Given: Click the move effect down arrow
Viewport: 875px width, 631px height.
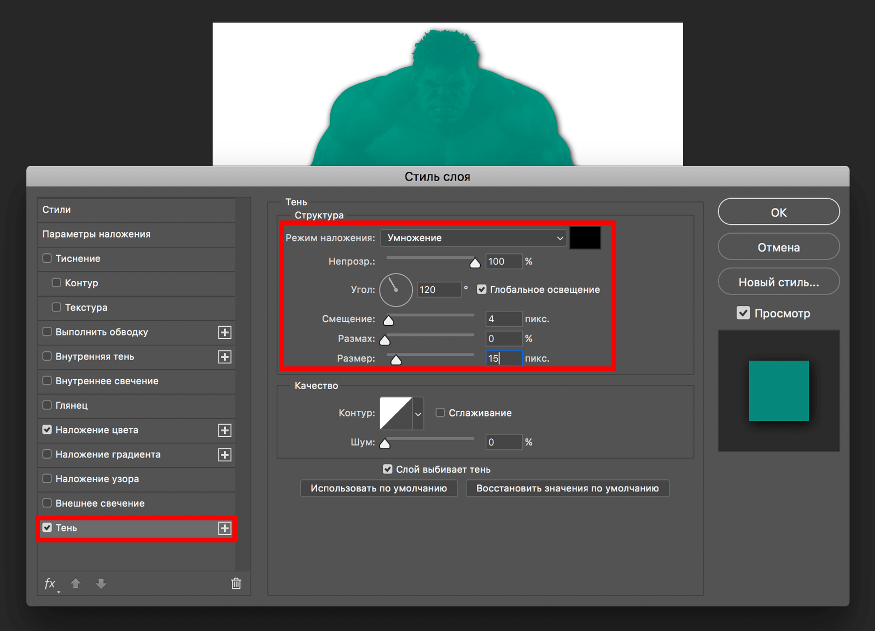Looking at the screenshot, I should tap(101, 583).
